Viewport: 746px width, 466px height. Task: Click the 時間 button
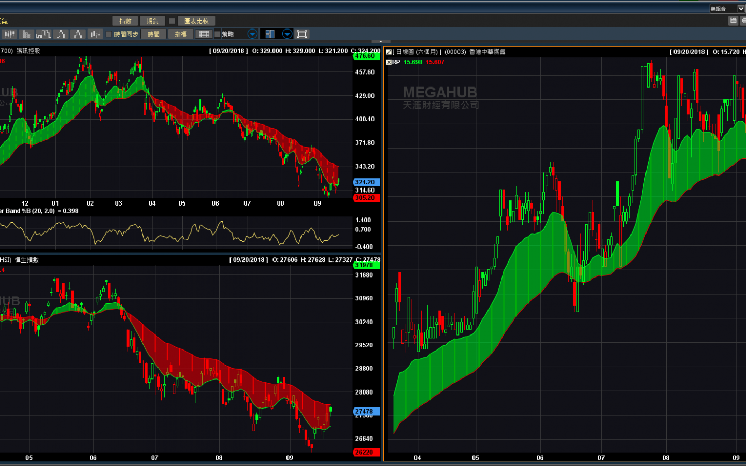tap(154, 34)
